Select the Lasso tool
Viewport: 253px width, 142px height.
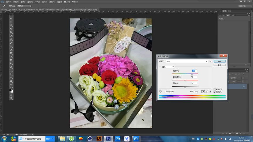coord(11,25)
